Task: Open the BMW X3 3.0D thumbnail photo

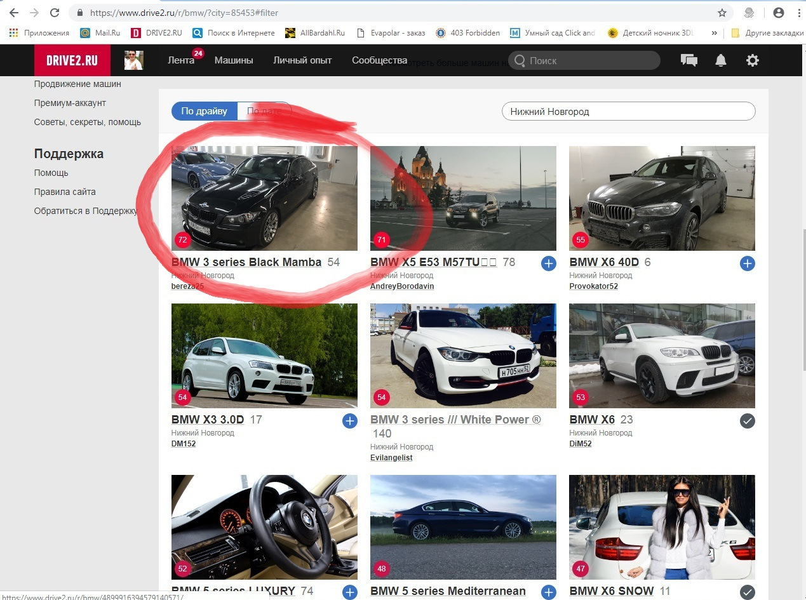Action: click(264, 356)
